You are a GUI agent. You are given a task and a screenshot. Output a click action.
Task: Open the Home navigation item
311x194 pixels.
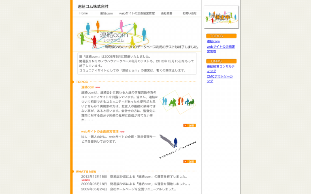click(x=83, y=13)
